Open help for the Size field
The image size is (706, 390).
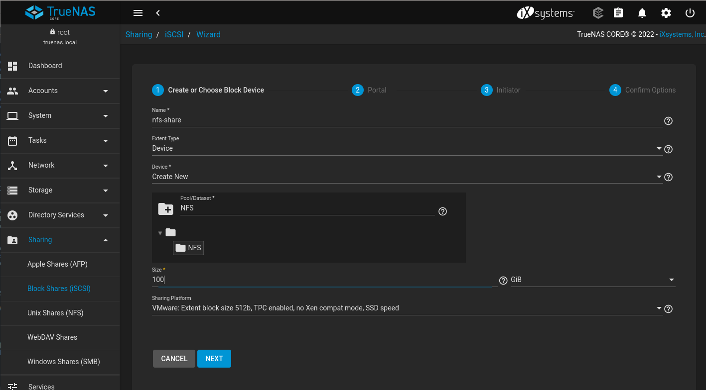tap(503, 281)
